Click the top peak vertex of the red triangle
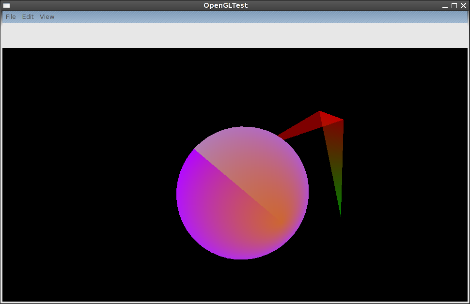470x304 pixels. [x=319, y=112]
